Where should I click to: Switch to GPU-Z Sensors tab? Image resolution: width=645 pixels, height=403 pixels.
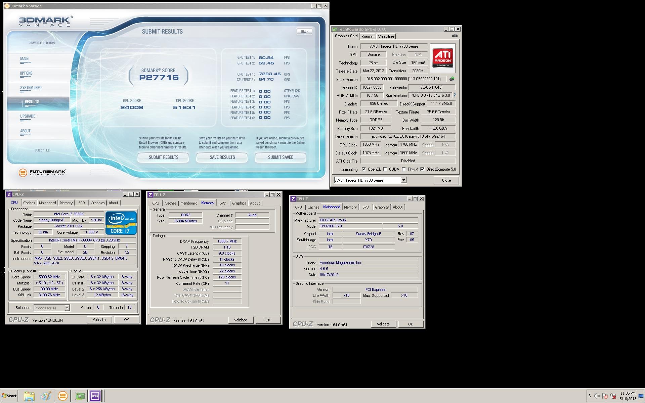pos(368,37)
